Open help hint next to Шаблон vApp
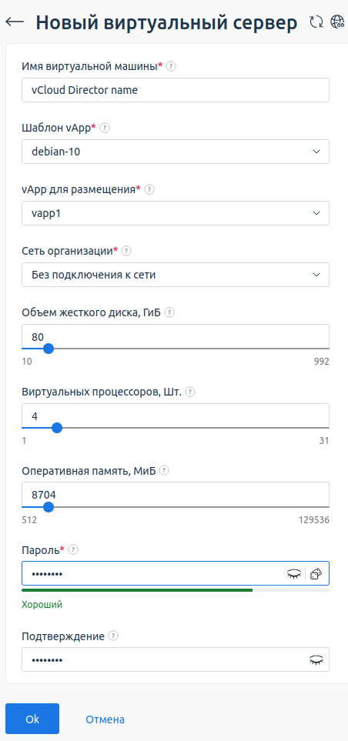Image resolution: width=348 pixels, height=741 pixels. (105, 128)
